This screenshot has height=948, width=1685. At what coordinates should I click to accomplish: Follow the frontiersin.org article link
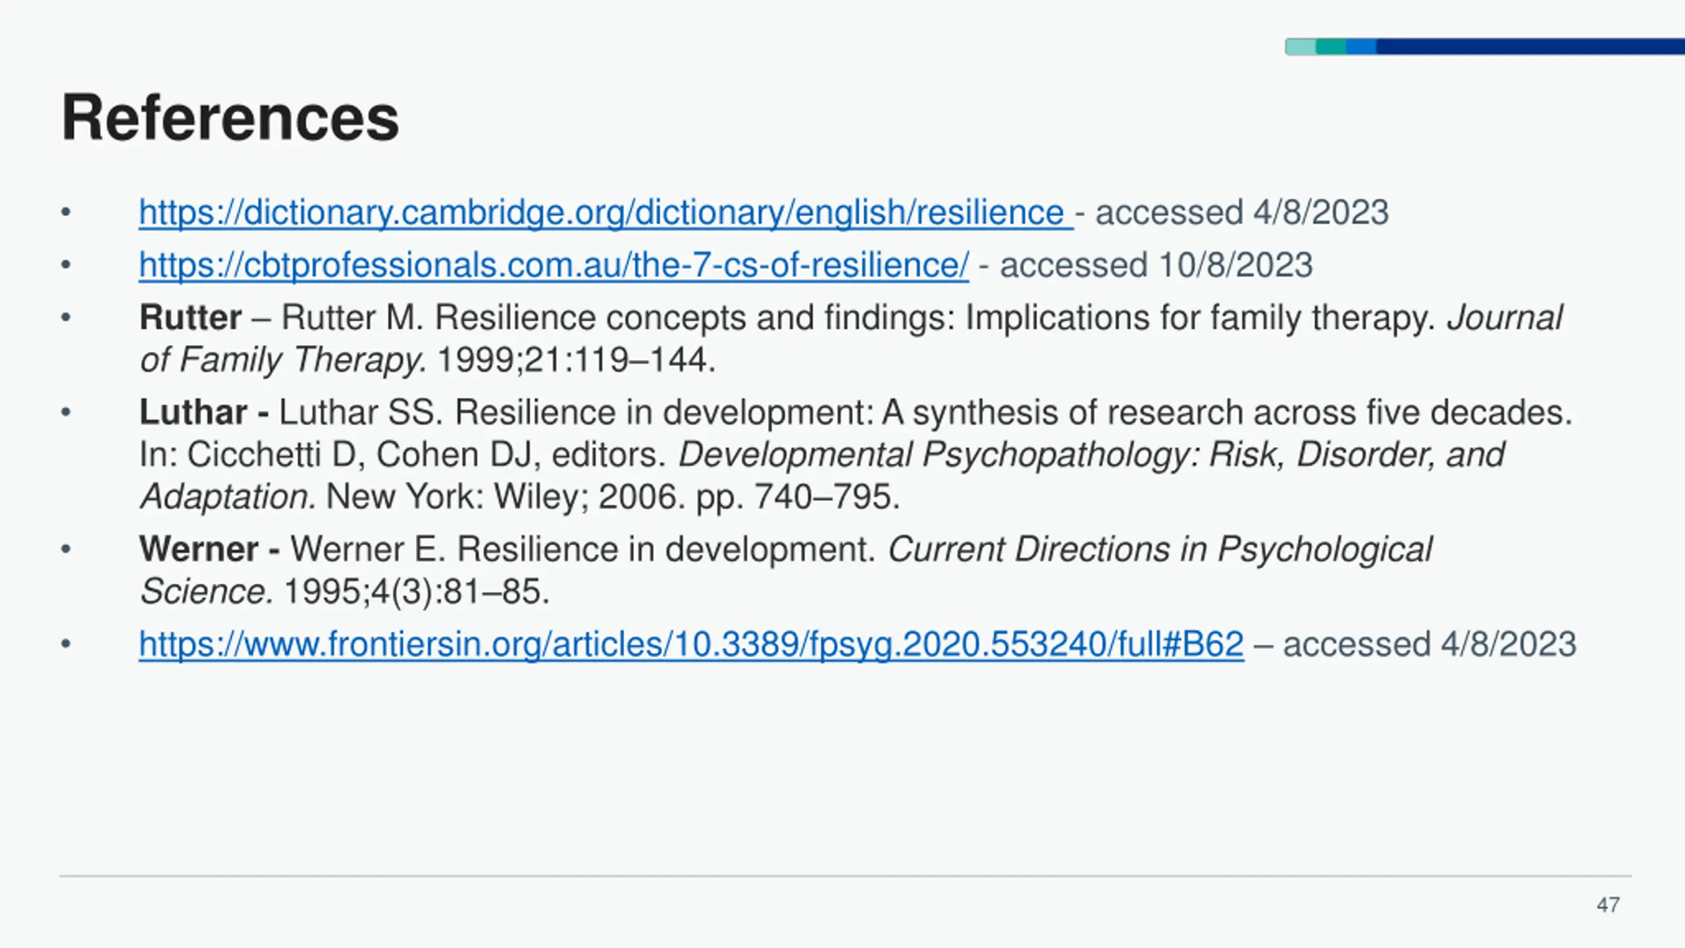click(x=691, y=645)
